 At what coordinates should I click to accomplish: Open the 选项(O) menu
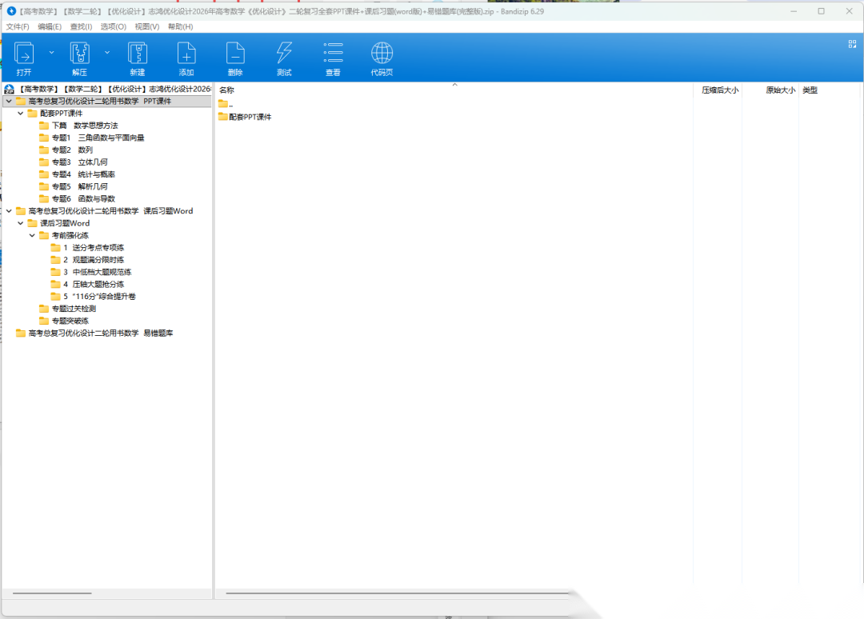113,26
